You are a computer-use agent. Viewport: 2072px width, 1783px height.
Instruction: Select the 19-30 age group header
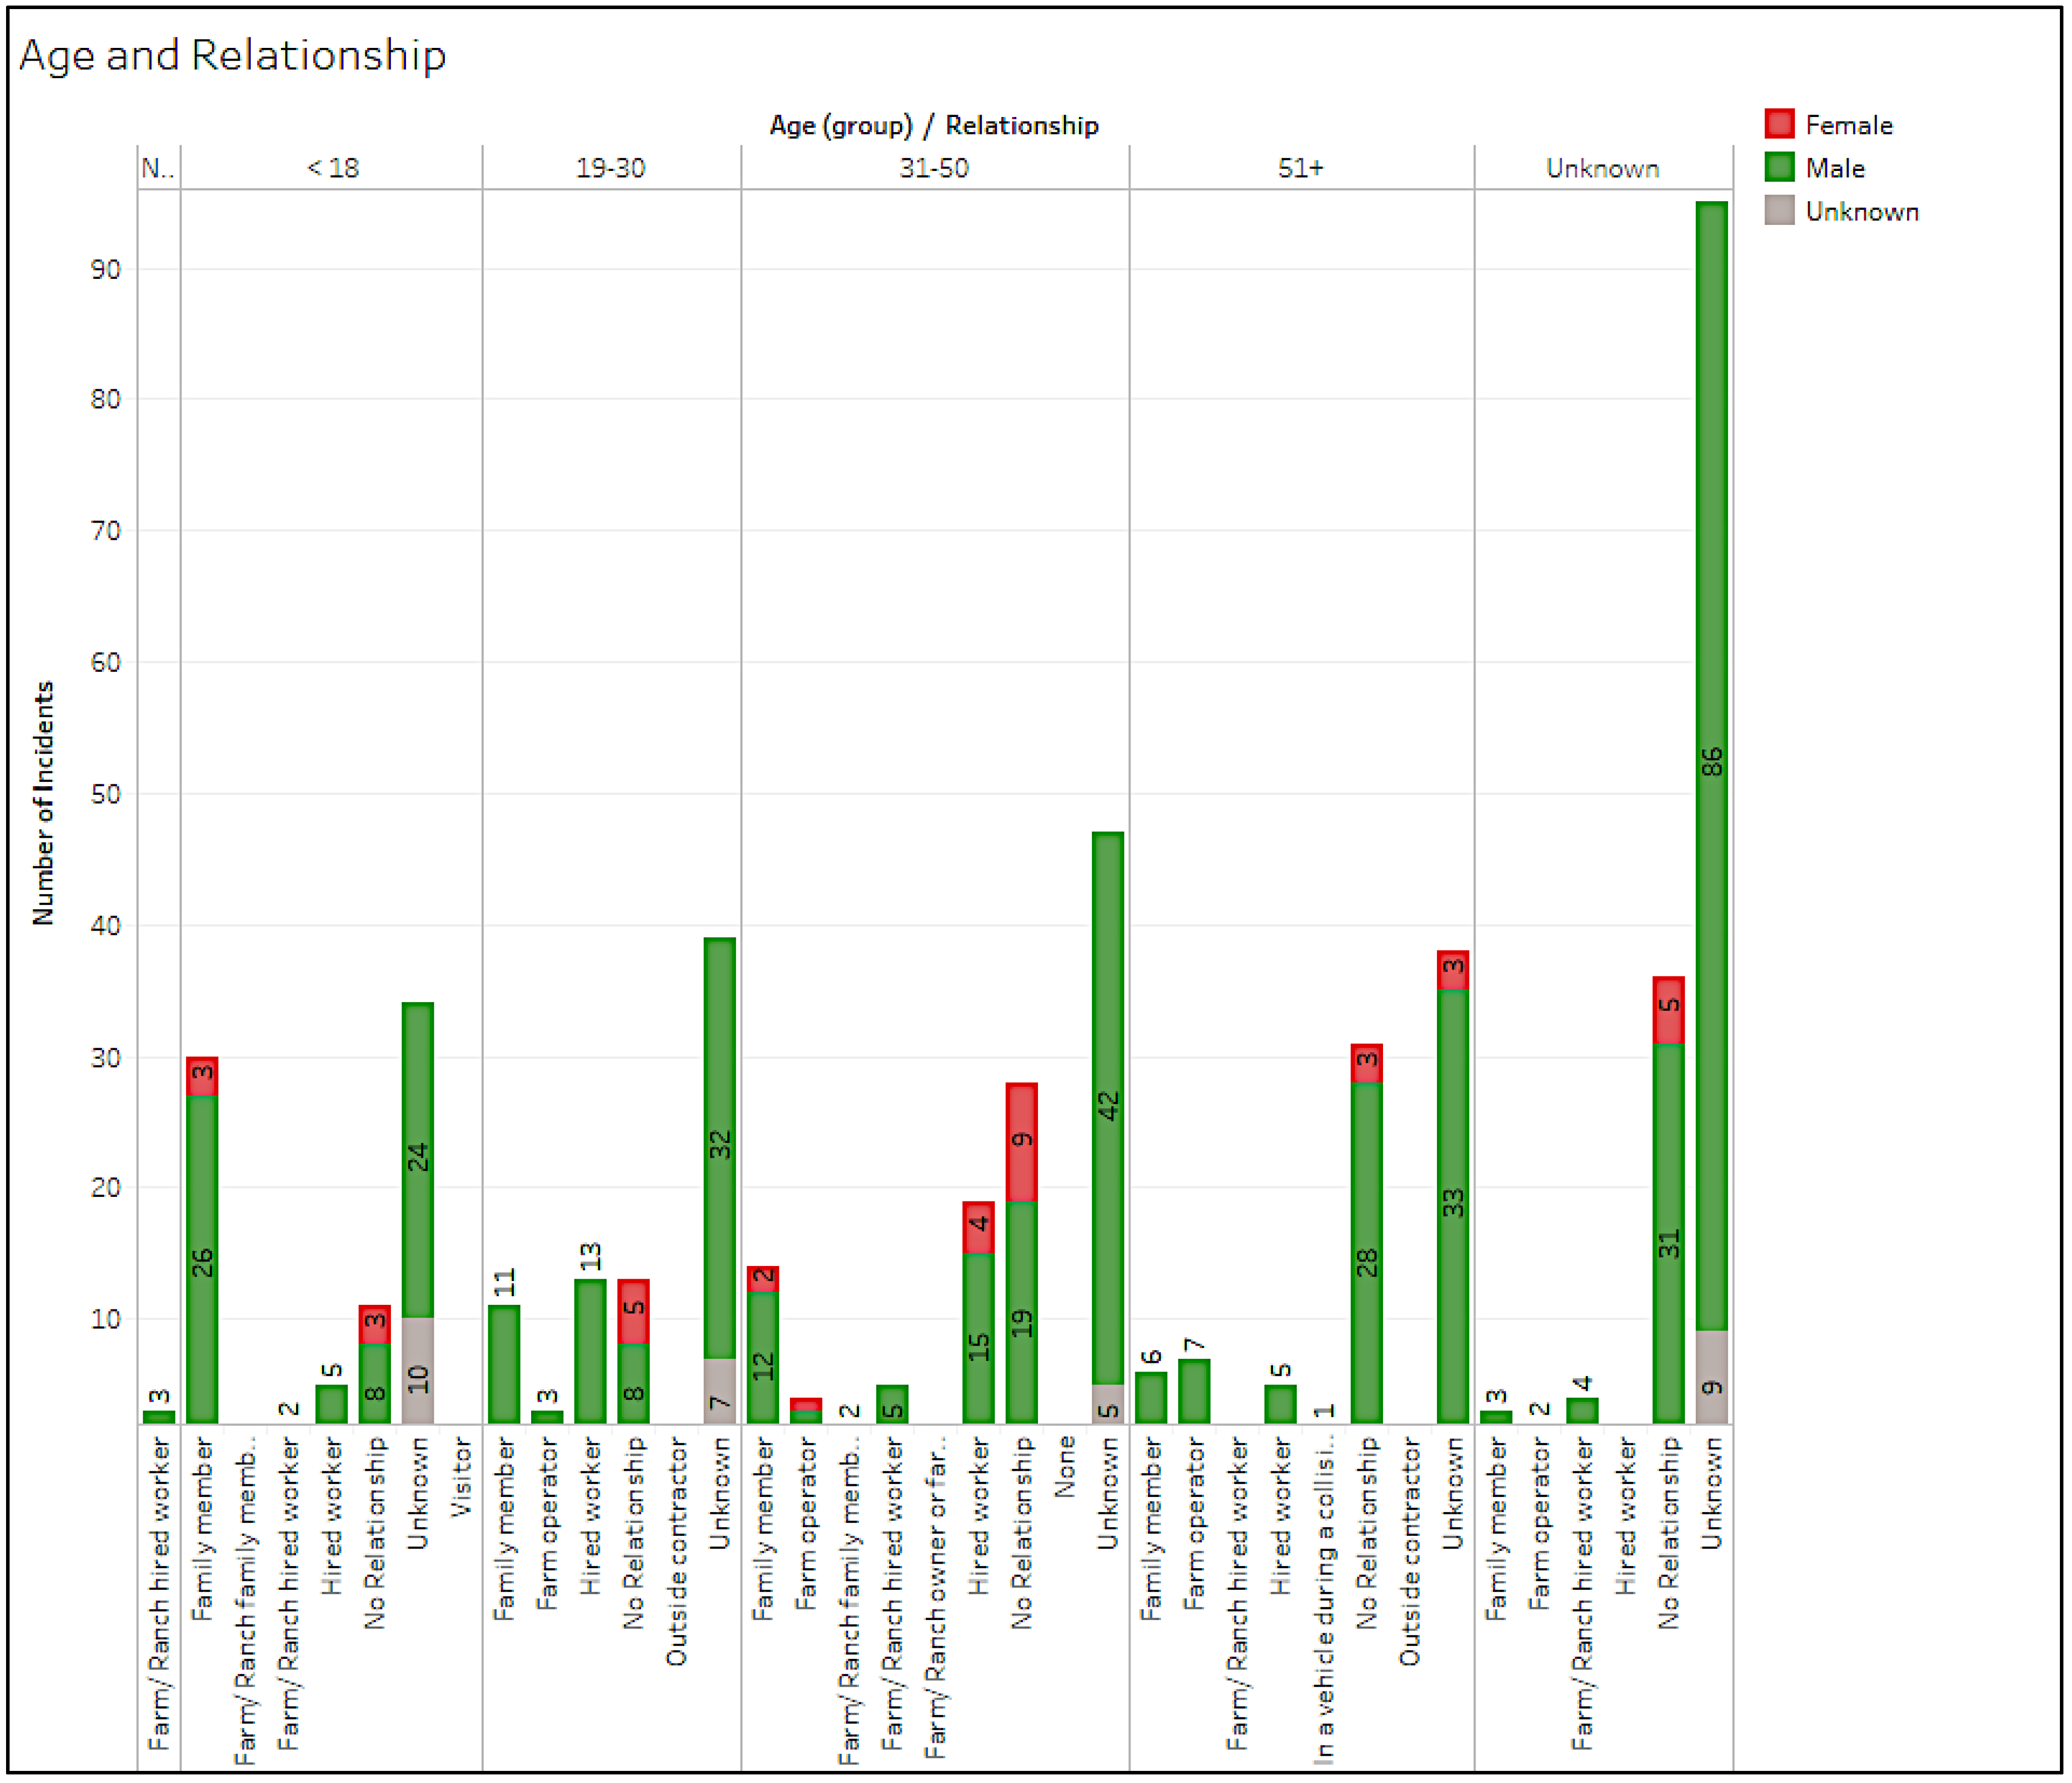tap(610, 168)
